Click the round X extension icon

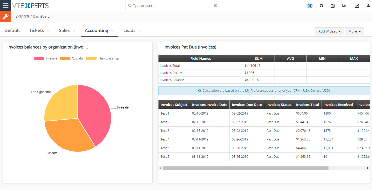coord(310,5)
